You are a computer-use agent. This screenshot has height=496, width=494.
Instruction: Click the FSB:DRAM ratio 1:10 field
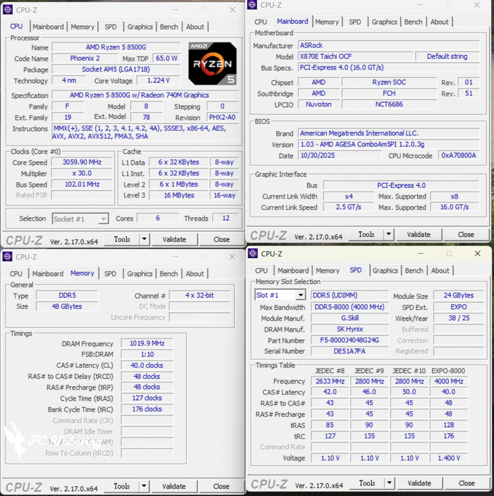pyautogui.click(x=147, y=354)
